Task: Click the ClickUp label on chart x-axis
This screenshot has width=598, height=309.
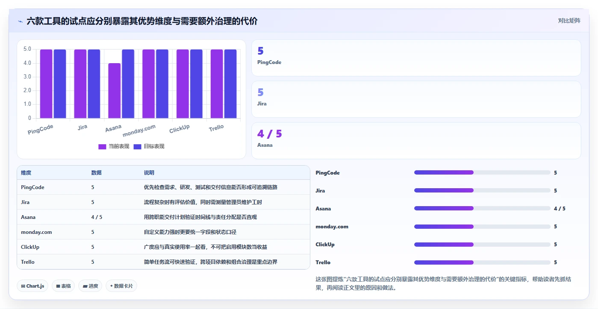Action: (180, 129)
